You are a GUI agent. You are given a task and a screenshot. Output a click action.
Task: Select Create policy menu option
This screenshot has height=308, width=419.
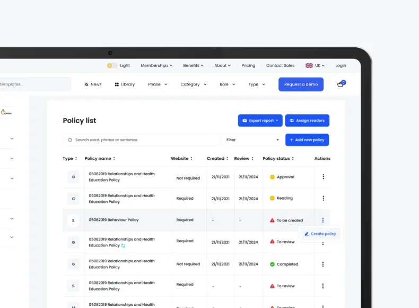coord(320,234)
